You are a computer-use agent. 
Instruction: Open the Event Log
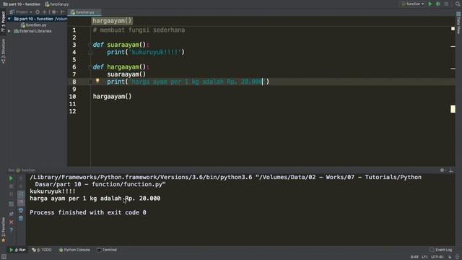[441, 250]
